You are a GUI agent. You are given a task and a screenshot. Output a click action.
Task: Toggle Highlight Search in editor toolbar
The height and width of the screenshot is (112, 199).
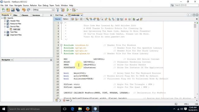98,19
